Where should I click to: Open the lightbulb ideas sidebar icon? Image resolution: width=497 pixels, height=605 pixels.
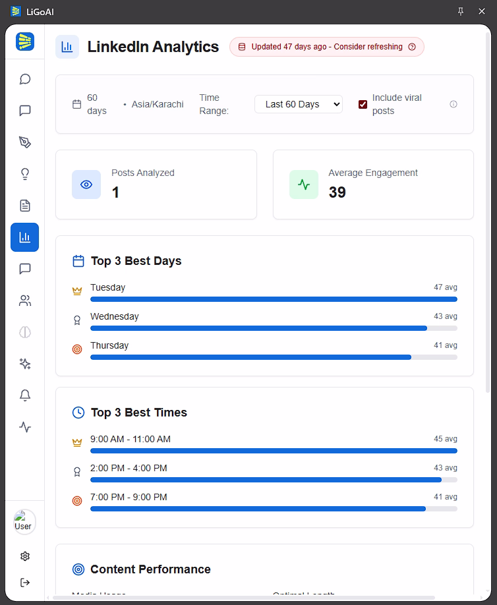click(25, 174)
